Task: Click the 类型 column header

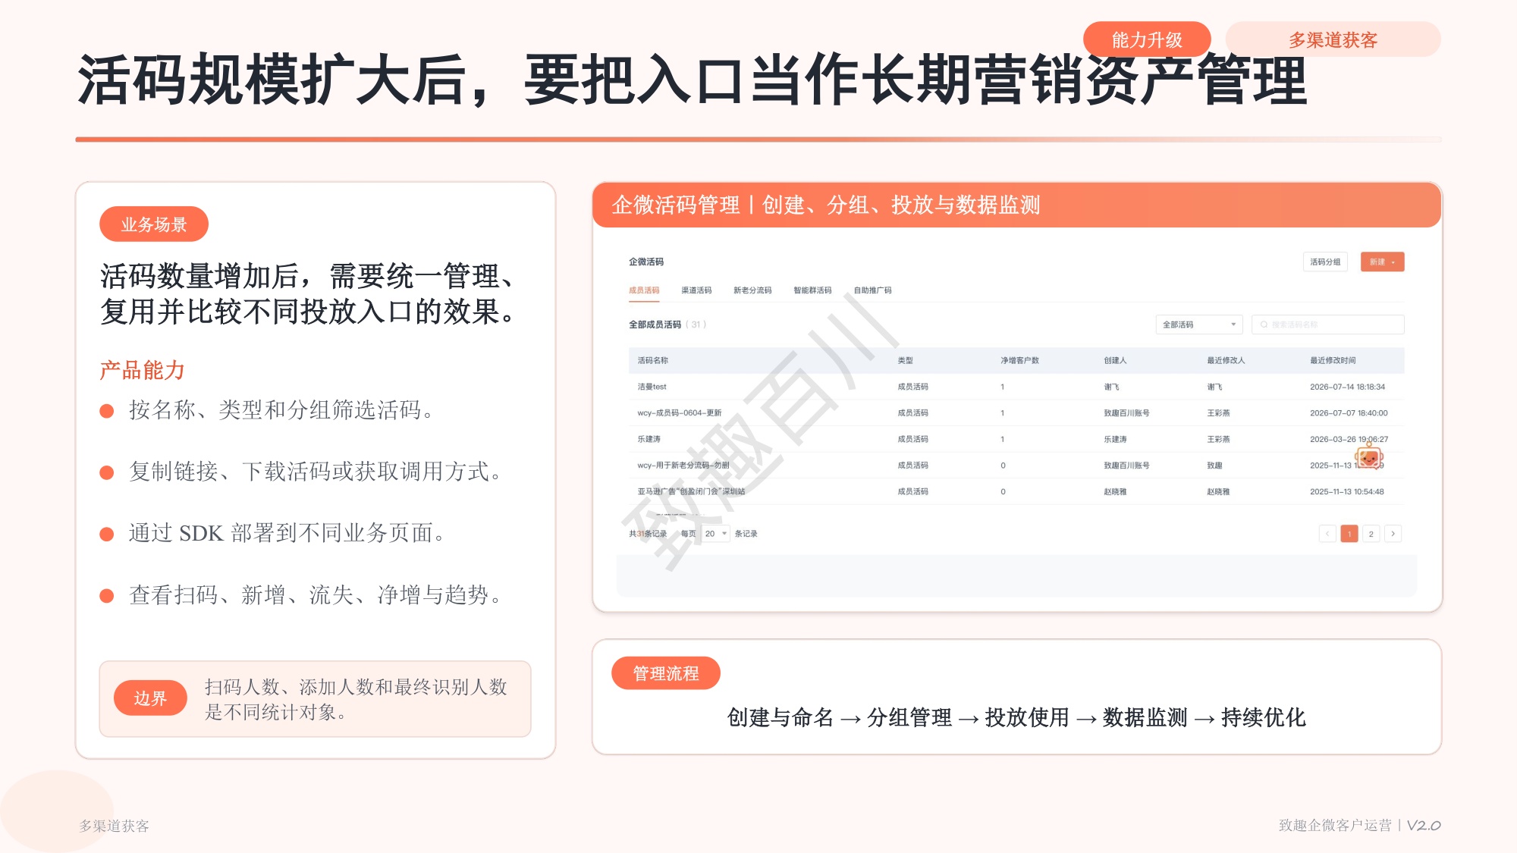Action: coord(905,360)
